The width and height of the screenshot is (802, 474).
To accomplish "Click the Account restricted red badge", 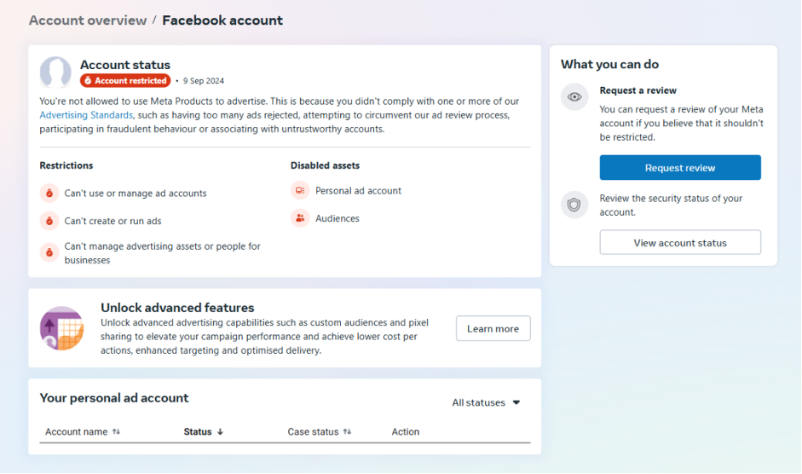I will pos(125,80).
